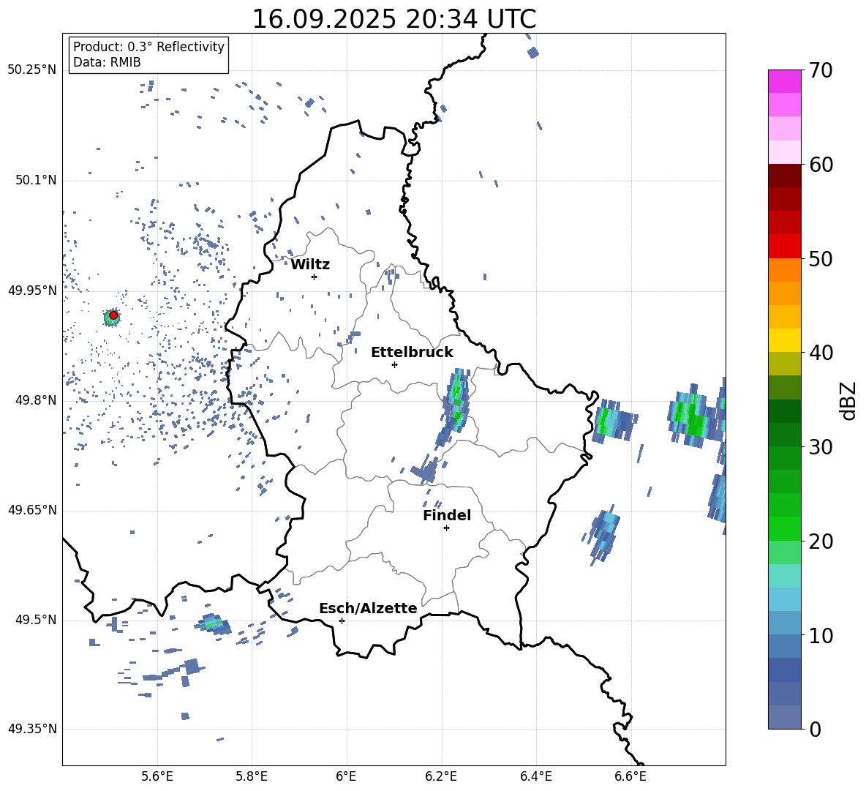
Task: Click the Ettelbruck city label
Action: (x=412, y=353)
